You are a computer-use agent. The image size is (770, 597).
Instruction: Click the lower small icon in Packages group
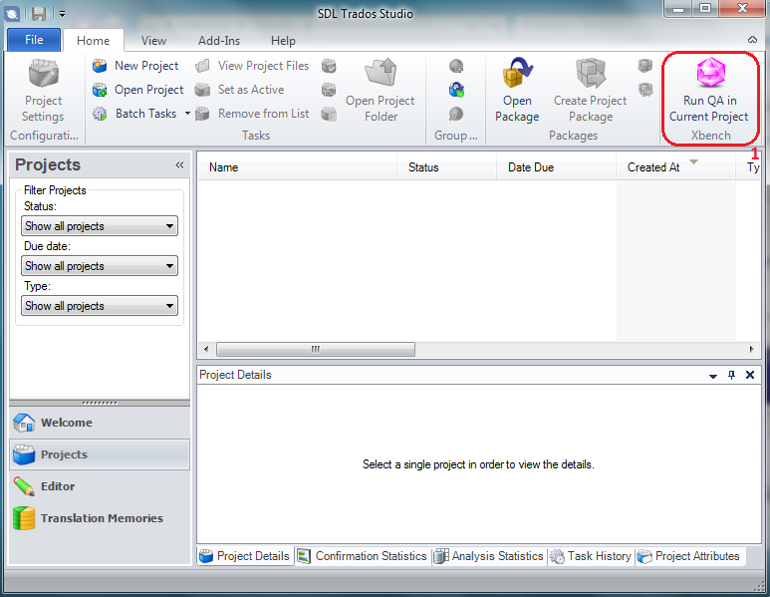(644, 90)
